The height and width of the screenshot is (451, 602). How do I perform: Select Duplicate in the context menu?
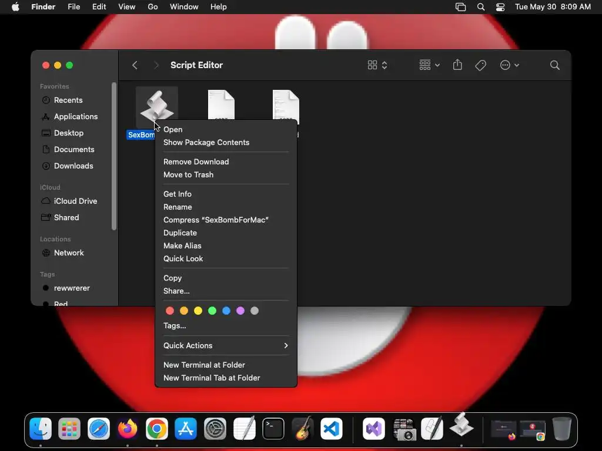click(226, 233)
